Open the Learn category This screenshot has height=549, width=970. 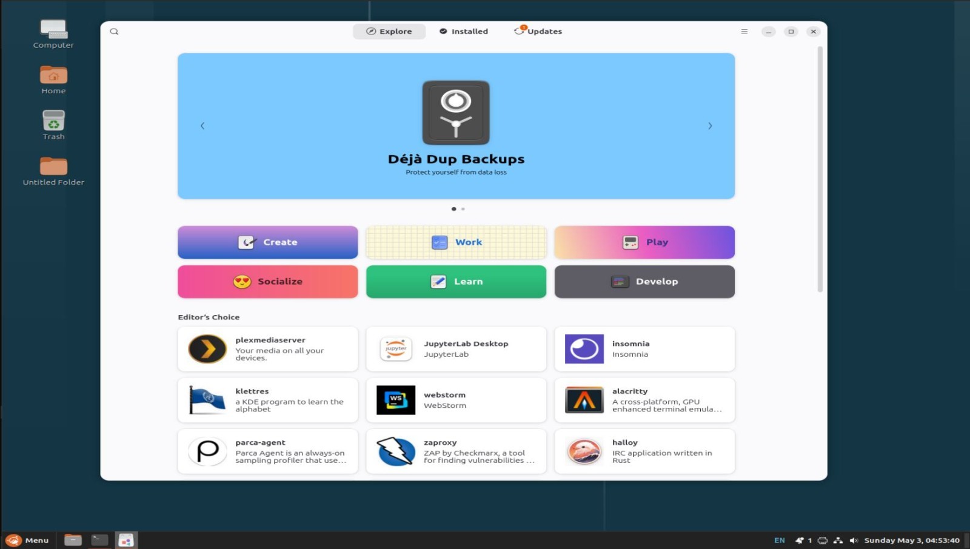pos(457,282)
